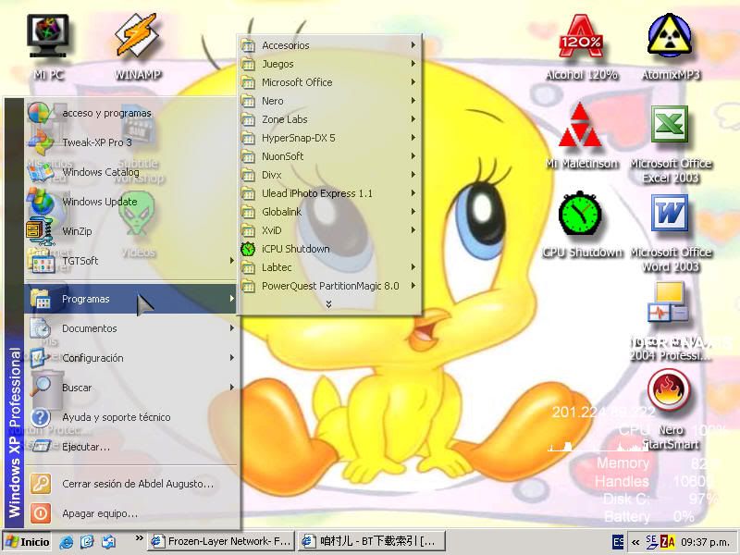Expand the Microsoft Office submenu arrow
This screenshot has width=740, height=555.
(x=413, y=81)
